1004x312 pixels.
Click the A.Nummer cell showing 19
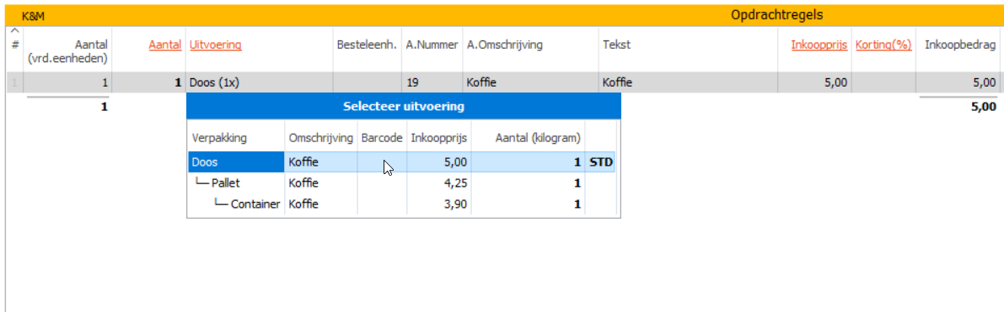click(432, 82)
